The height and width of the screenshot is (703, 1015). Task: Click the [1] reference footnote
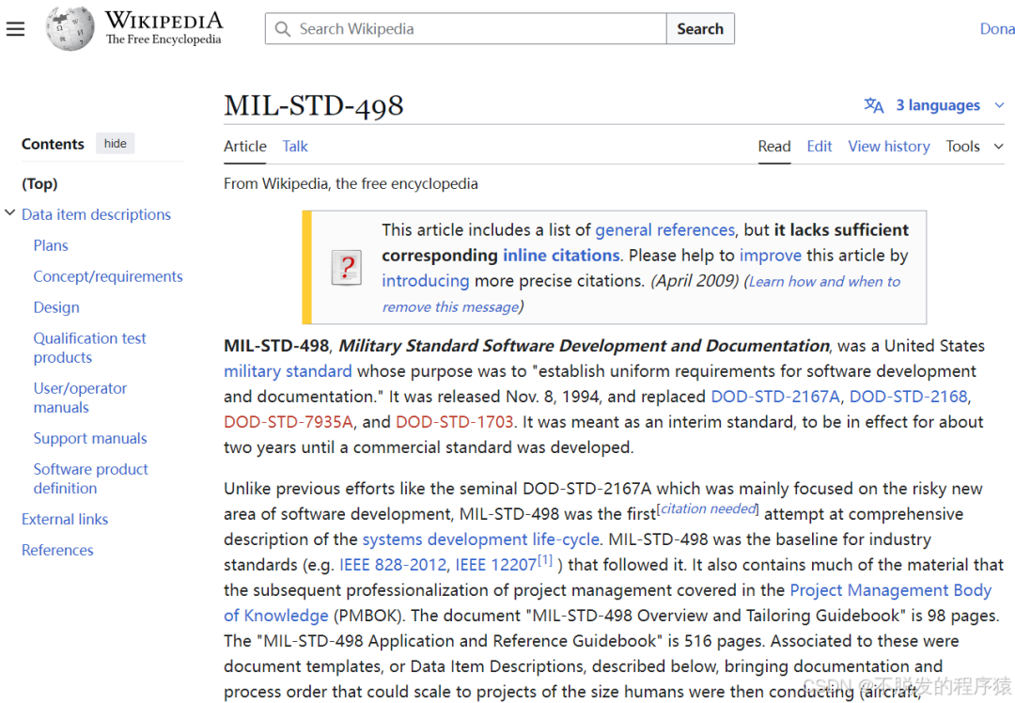[x=545, y=560]
